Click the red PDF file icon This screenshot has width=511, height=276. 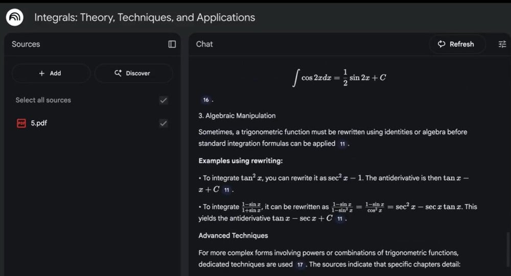[x=21, y=123]
